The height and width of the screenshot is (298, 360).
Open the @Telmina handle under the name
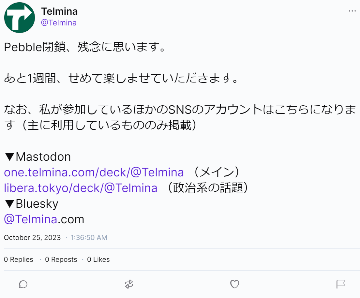point(59,23)
